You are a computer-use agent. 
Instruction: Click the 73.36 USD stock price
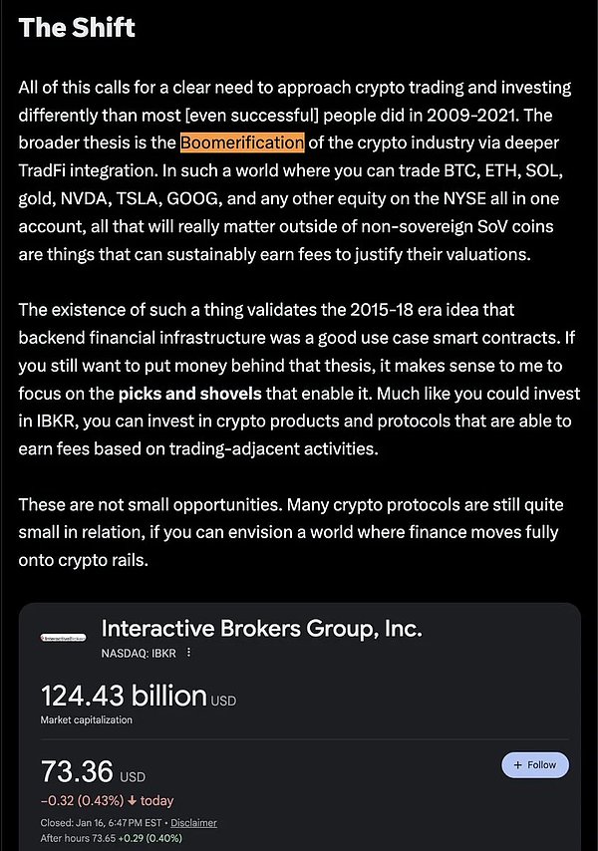coord(93,771)
